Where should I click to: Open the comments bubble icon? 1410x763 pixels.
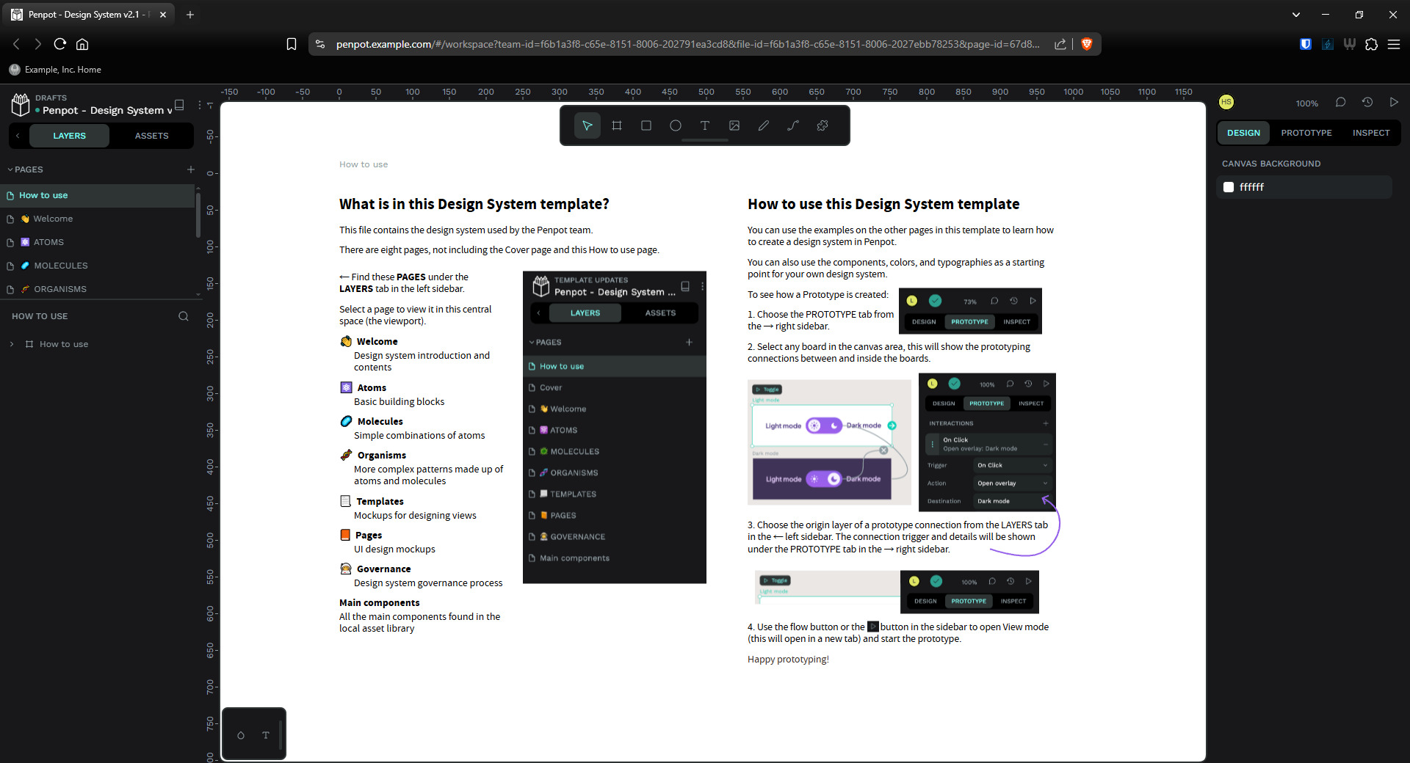pyautogui.click(x=1340, y=103)
